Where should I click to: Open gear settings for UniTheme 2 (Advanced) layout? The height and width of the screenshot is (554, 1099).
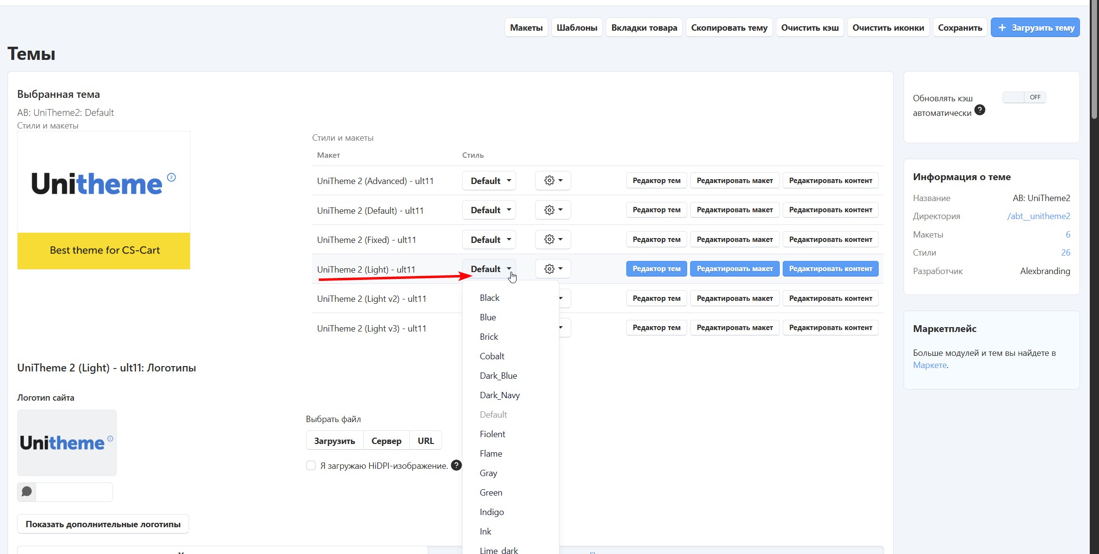[x=553, y=181]
